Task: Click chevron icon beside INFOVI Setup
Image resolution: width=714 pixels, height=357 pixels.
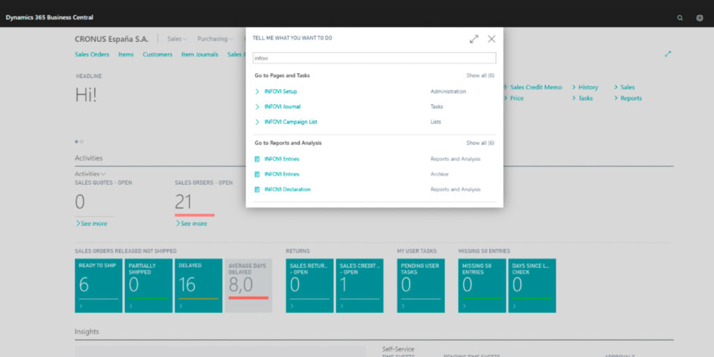Action: coord(257,91)
